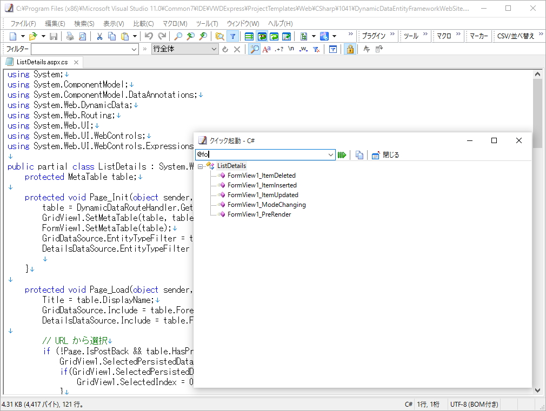Open the マクロ(M) menu
This screenshot has height=411, width=546.
click(175, 24)
